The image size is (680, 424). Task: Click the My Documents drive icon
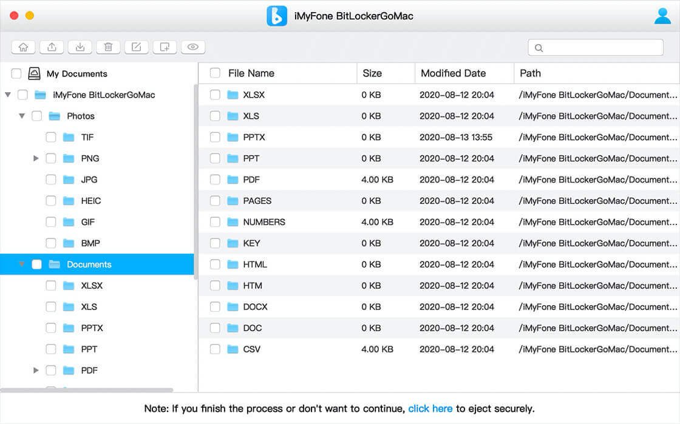point(34,73)
